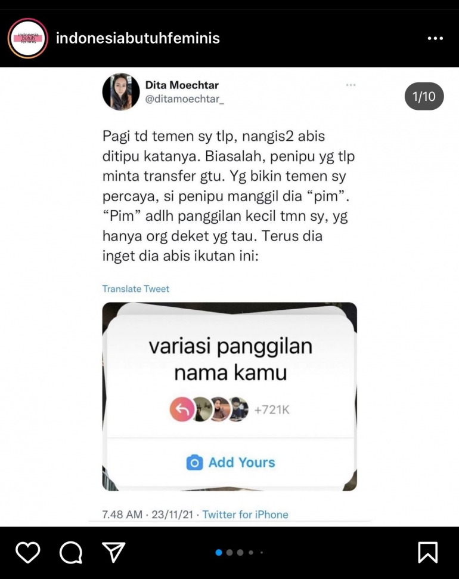459x579 pixels.
Task: Tap the 1/10 slide counter badge
Action: tap(424, 96)
